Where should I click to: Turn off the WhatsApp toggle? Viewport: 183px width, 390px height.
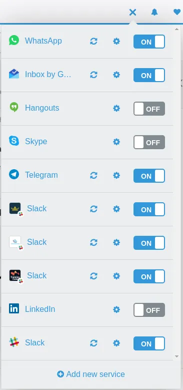pos(149,42)
